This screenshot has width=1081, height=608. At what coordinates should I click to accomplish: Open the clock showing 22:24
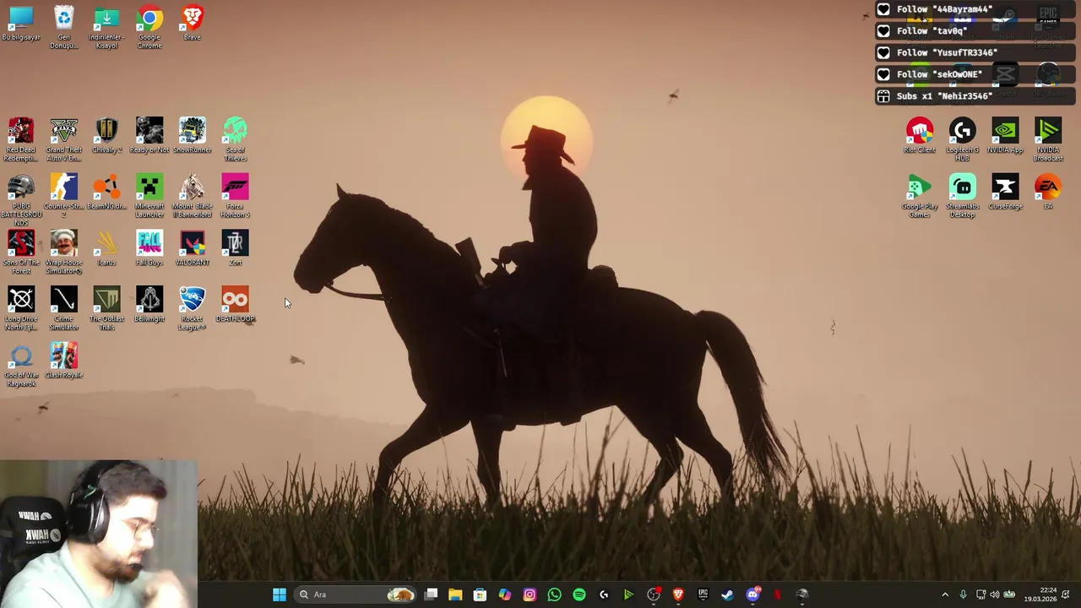1040,594
